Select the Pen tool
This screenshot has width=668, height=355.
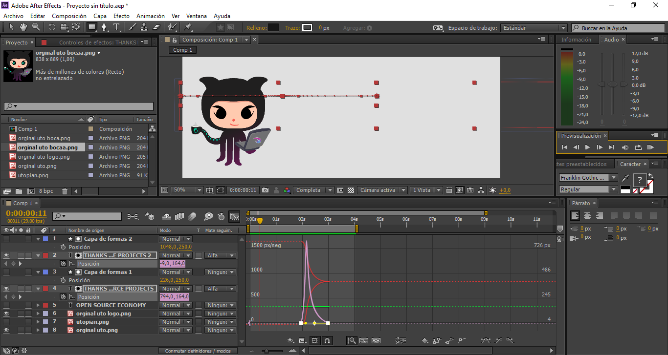click(x=104, y=27)
